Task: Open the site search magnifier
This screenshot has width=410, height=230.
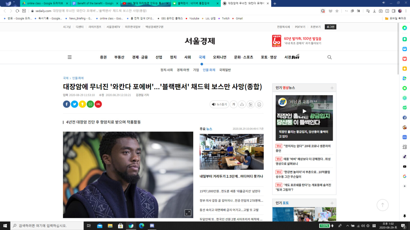Action: click(330, 57)
